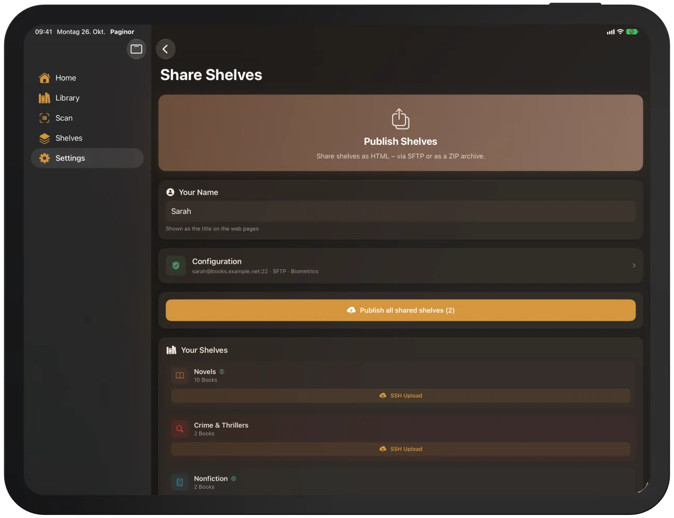Open Shelves in the sidebar
Screen dimensions: 674x518
pyautogui.click(x=87, y=138)
